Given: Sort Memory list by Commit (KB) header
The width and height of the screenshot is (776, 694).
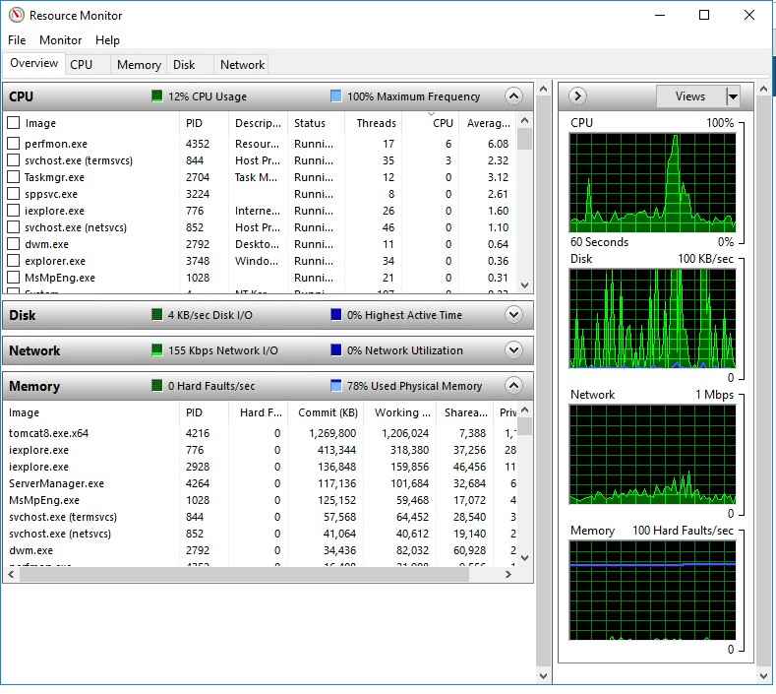Looking at the screenshot, I should 328,412.
